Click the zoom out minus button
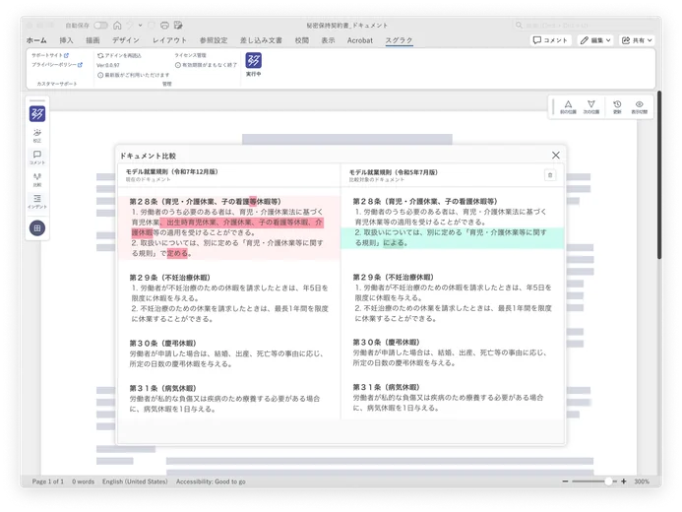The width and height of the screenshot is (682, 512). tap(565, 481)
